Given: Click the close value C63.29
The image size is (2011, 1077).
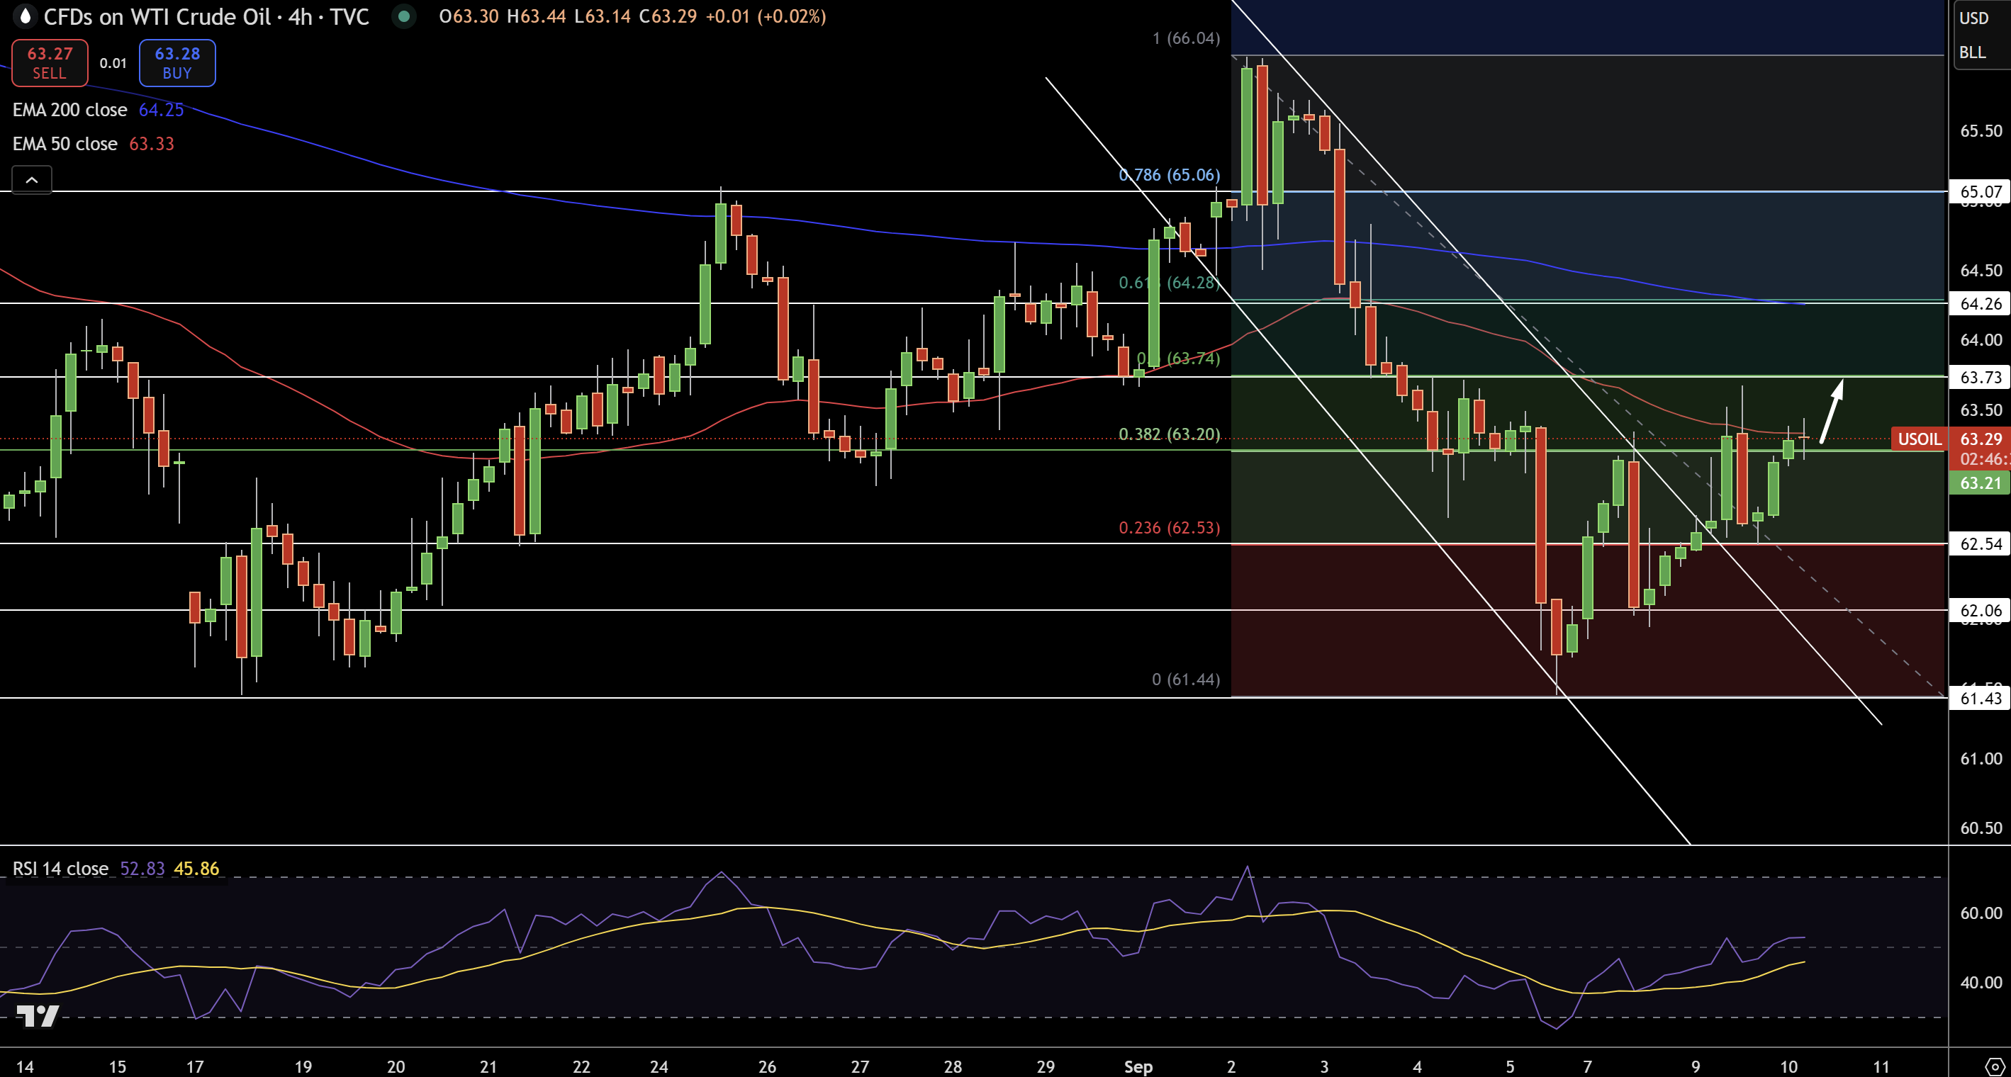Looking at the screenshot, I should click(668, 16).
